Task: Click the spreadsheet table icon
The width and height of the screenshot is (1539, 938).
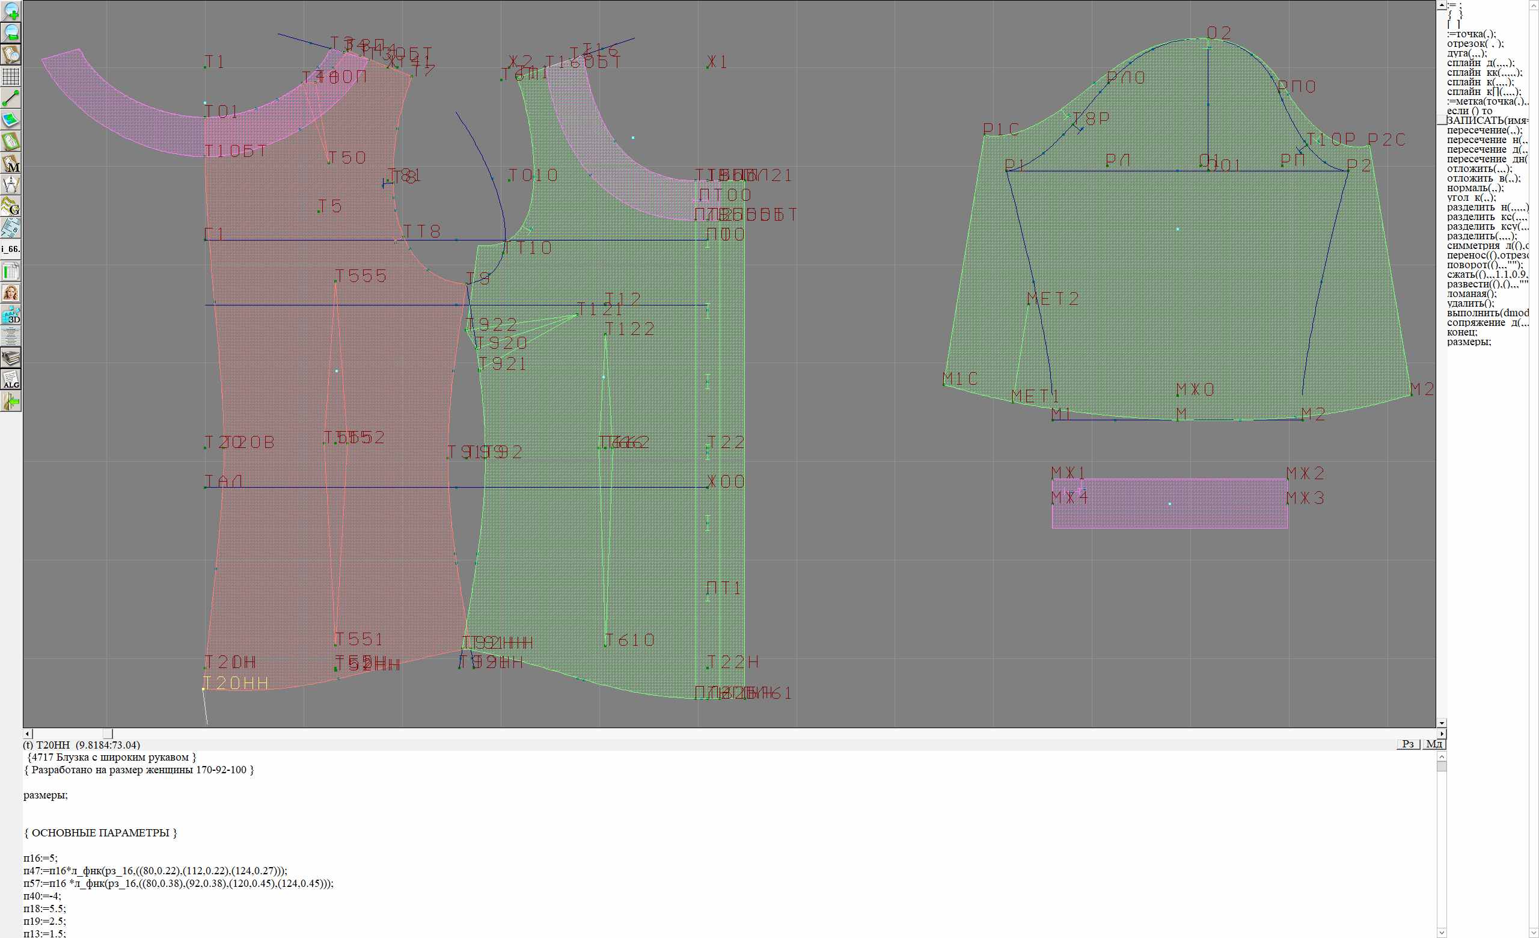Action: (x=11, y=271)
